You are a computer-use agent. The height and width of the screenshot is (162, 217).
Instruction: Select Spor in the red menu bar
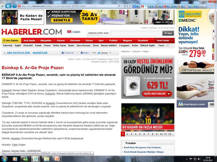(101, 40)
